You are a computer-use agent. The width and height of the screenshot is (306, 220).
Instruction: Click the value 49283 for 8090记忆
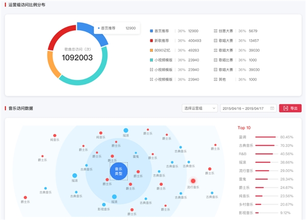pyautogui.click(x=193, y=50)
